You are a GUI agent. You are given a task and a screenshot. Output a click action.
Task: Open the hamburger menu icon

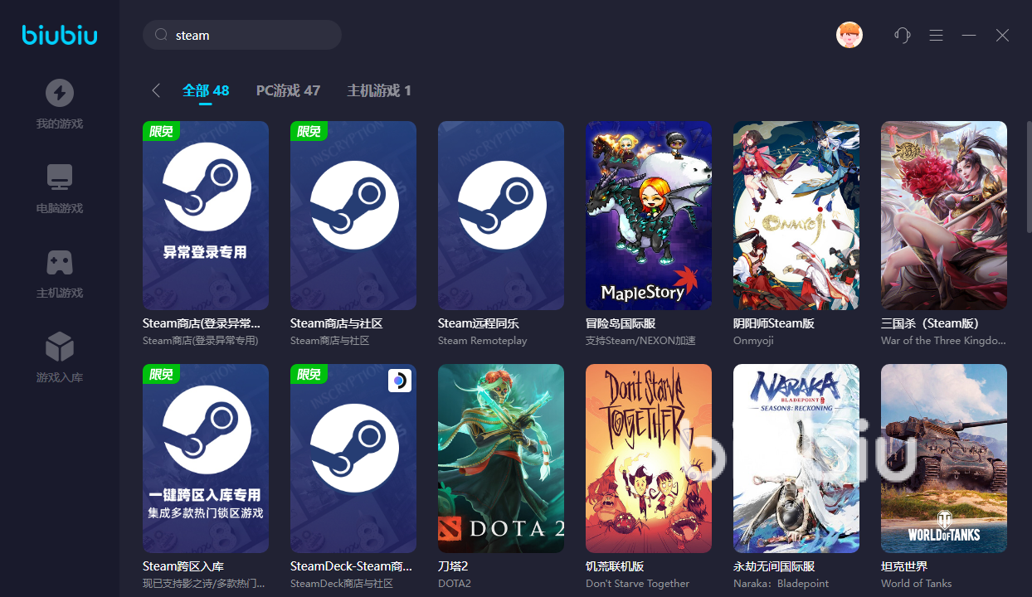(936, 35)
